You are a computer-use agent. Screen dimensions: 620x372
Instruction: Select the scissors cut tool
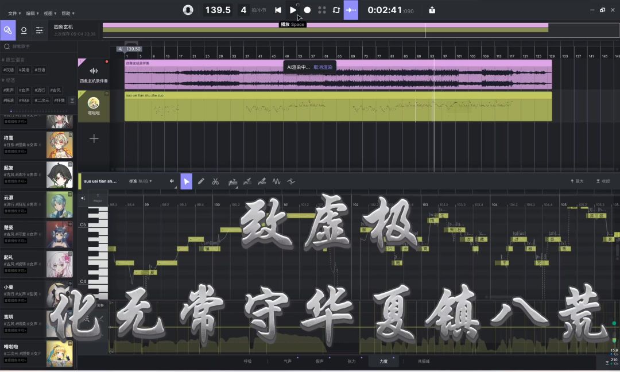pos(215,181)
